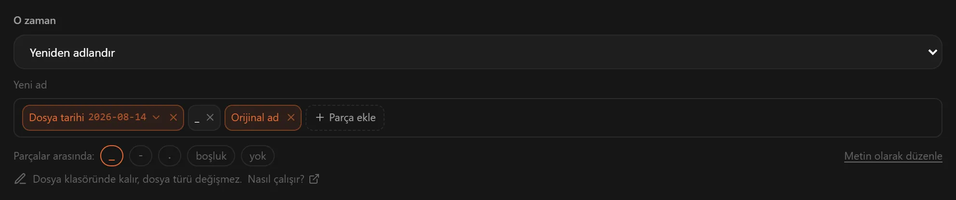Screen dimensions: 956x200
Task: Open Nasıl çalışır? help link
Action: tap(276, 179)
